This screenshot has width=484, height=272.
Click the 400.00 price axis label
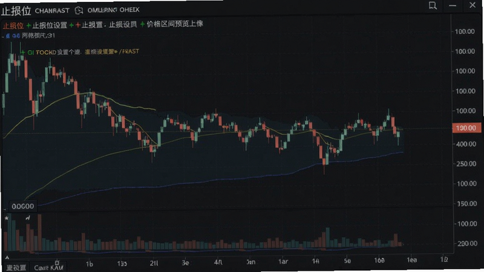tap(466, 144)
